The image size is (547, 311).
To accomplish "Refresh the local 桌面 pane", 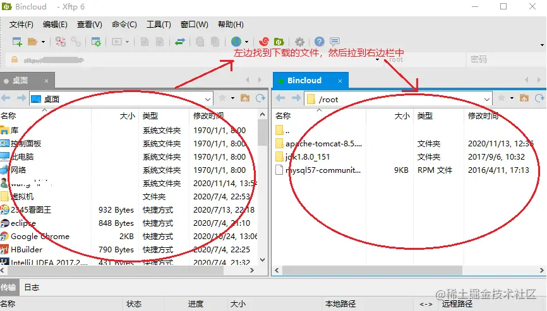I will [x=260, y=98].
